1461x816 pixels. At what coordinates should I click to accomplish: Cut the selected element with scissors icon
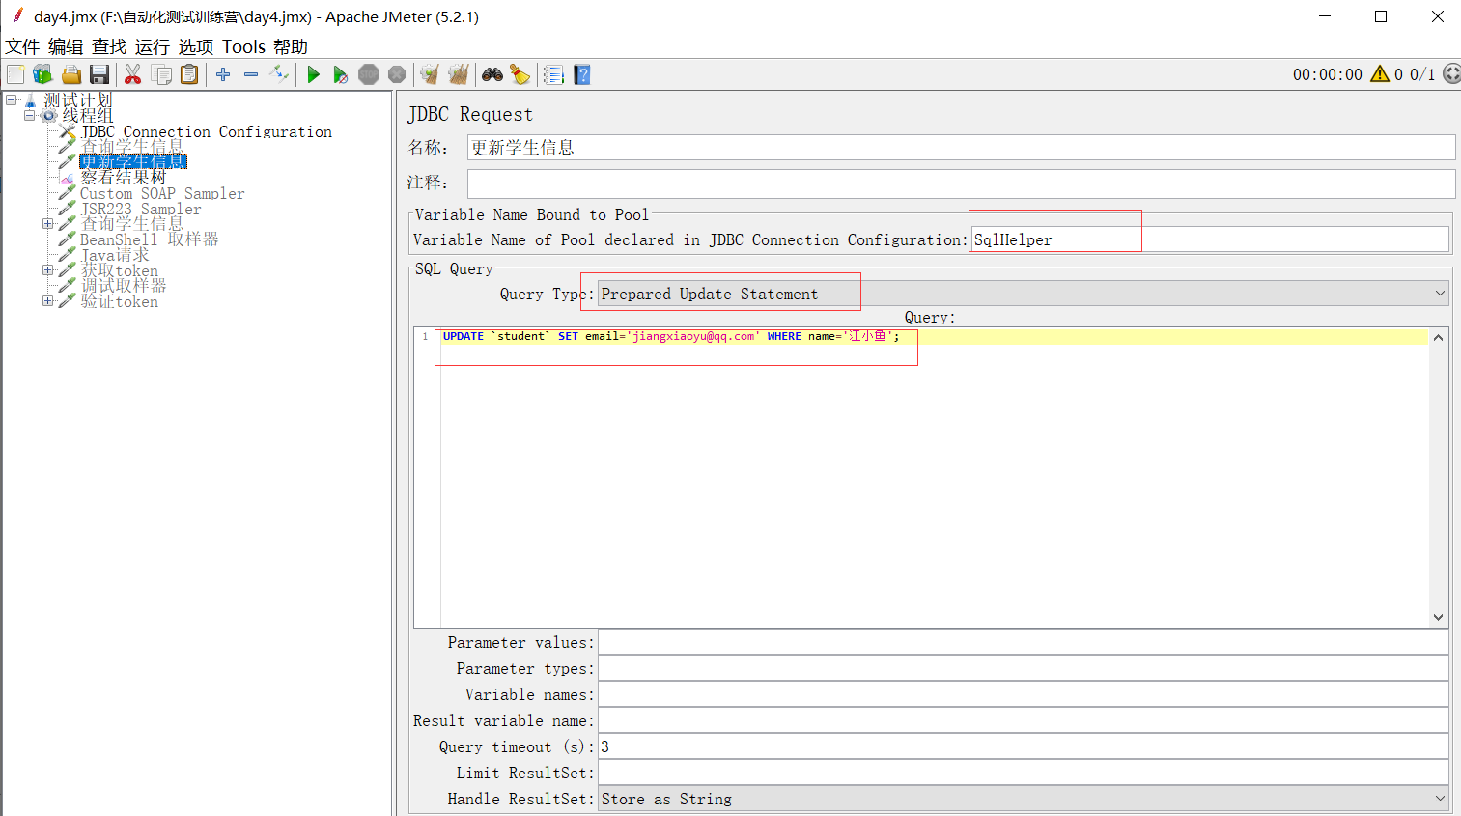[x=133, y=74]
